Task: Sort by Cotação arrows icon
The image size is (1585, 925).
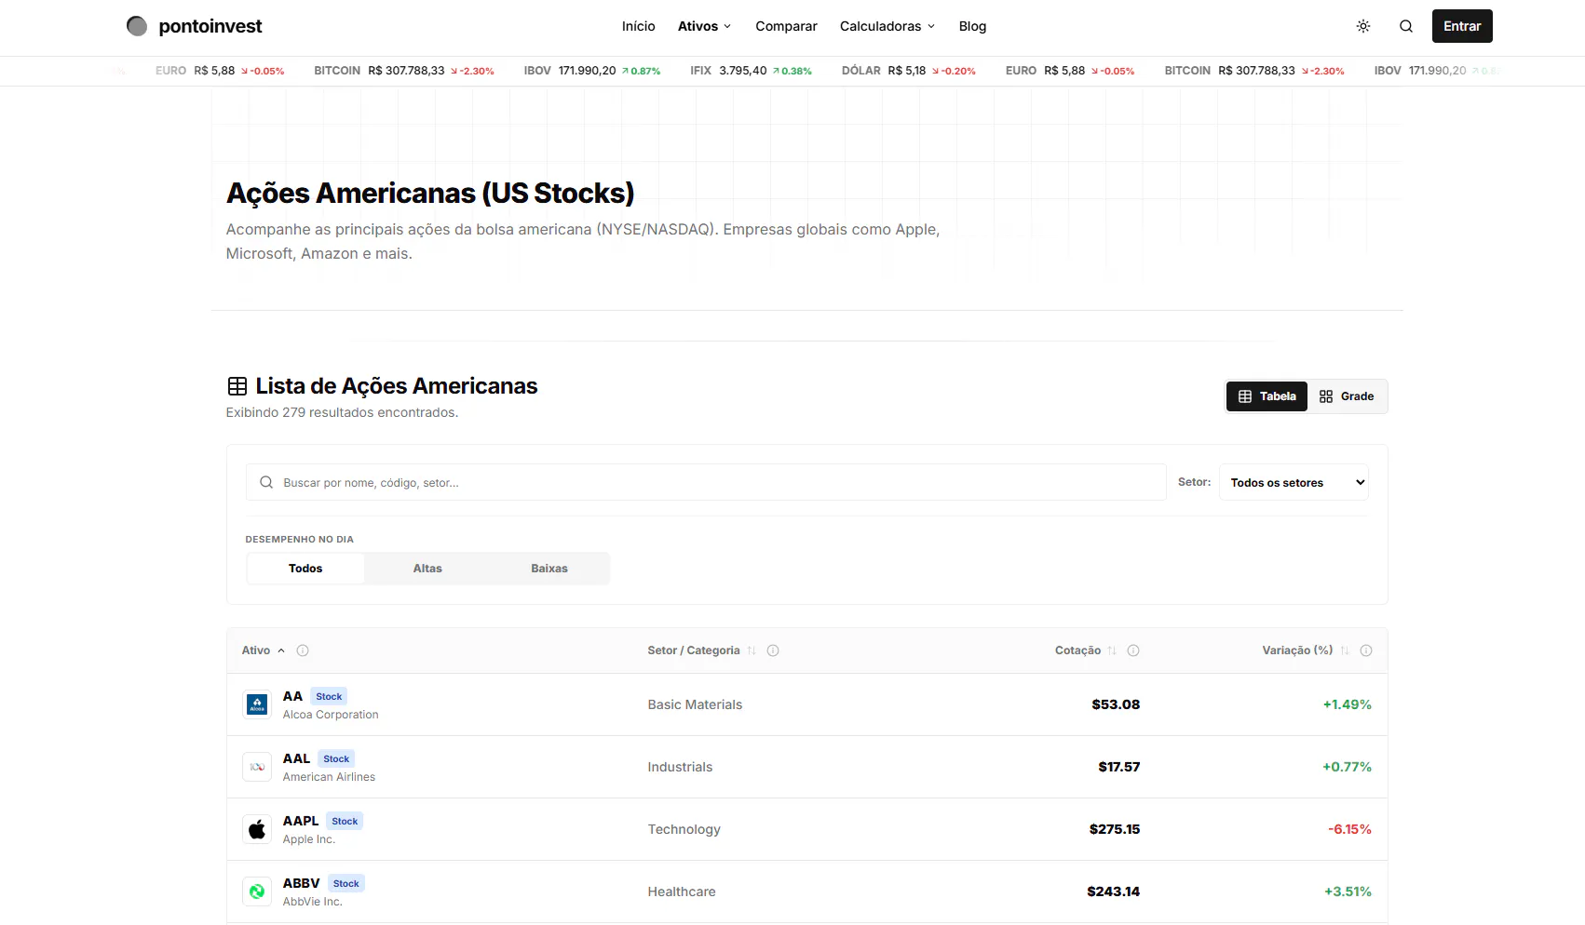Action: 1112,650
